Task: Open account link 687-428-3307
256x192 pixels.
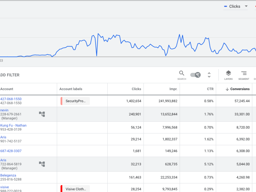Action: 11,151
